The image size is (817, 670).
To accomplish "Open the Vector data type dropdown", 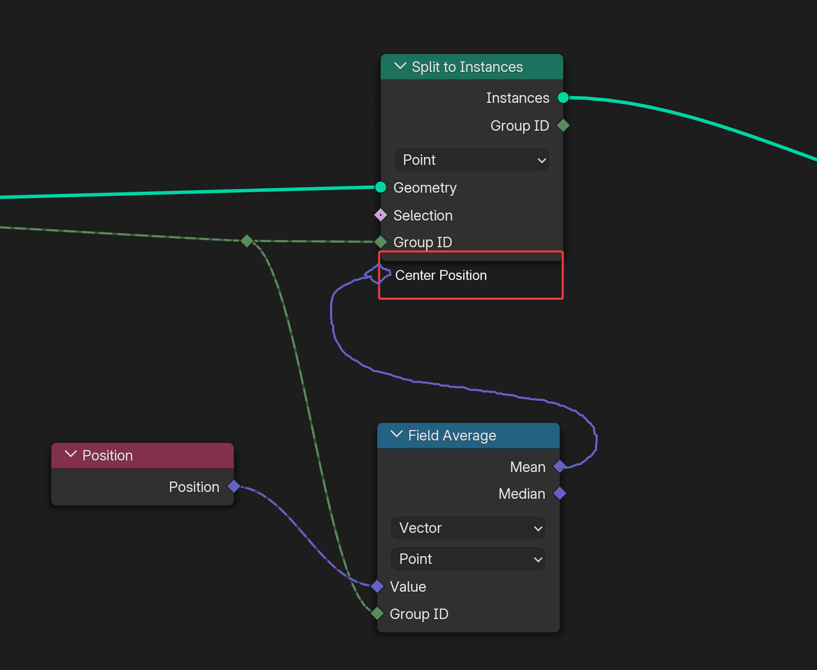I will click(x=468, y=528).
